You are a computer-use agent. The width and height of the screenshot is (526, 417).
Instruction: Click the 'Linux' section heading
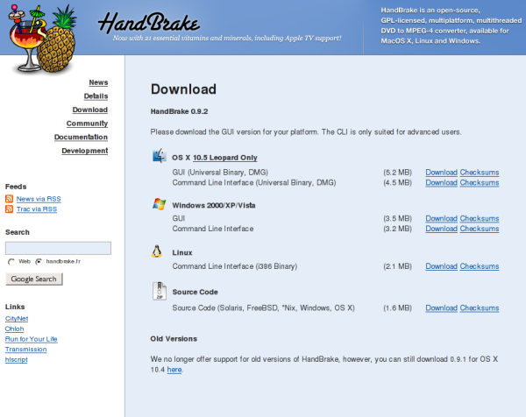tap(182, 253)
